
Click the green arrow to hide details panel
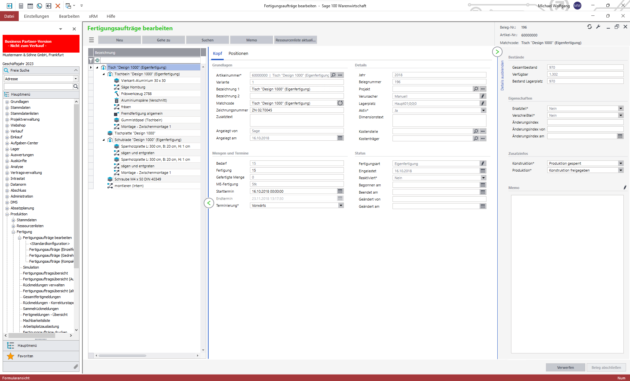coord(497,52)
